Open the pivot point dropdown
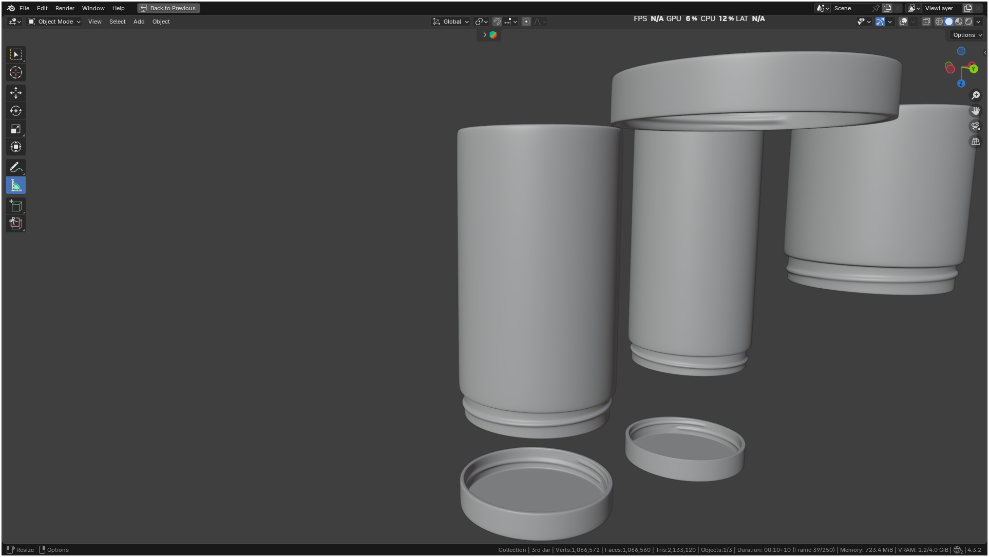Image resolution: width=989 pixels, height=557 pixels. tap(481, 22)
